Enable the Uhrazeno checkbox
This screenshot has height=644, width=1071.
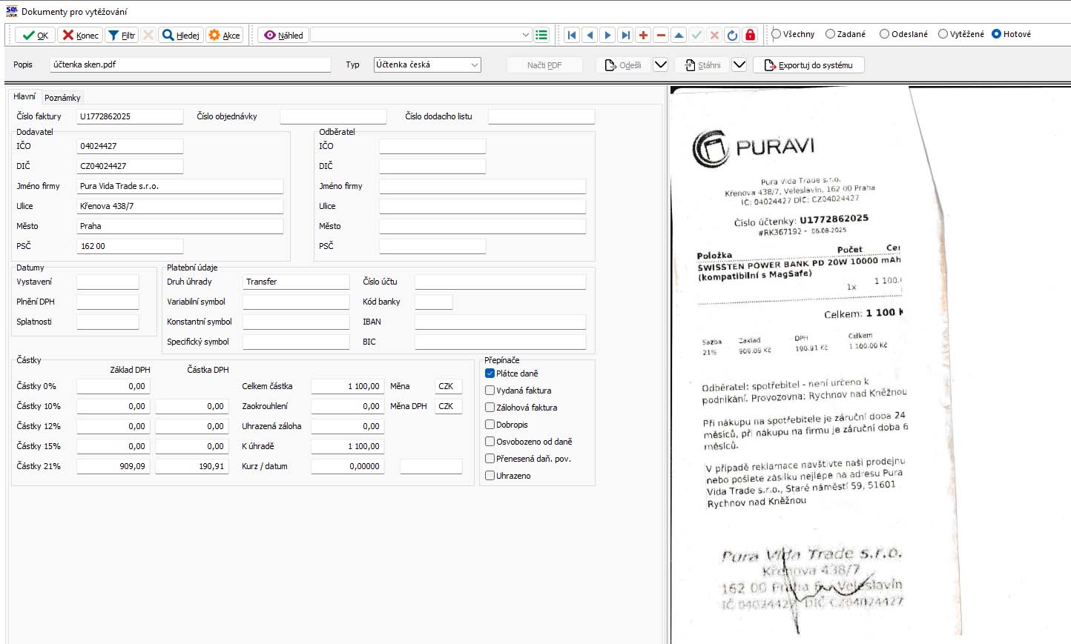tap(490, 476)
